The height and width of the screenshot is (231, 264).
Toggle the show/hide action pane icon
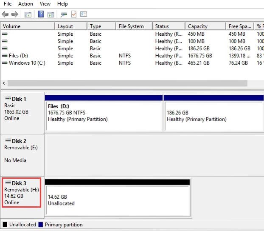coord(51,14)
